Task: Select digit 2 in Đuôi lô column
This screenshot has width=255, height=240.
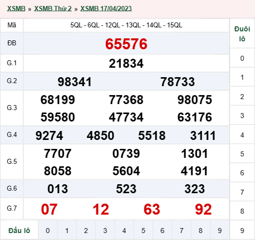Action: tap(242, 97)
